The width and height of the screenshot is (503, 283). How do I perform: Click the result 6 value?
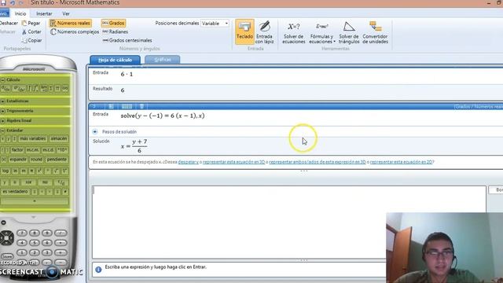tap(123, 90)
